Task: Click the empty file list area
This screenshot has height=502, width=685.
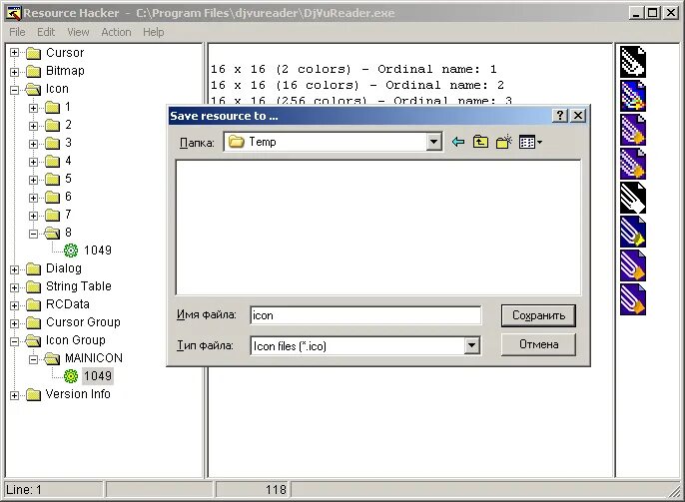Action: (378, 228)
